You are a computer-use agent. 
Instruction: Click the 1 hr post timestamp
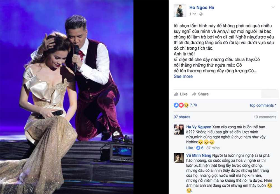tap(193, 14)
